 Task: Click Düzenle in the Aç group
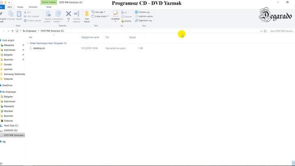click(126, 17)
